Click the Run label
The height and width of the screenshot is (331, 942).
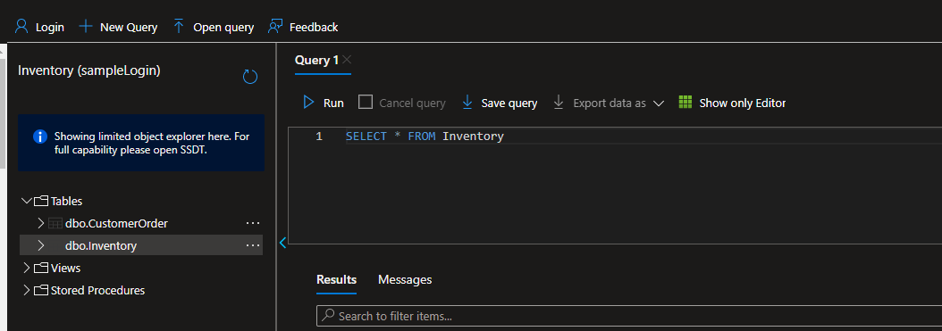coord(333,103)
